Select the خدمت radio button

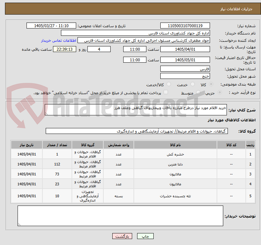click(192, 84)
